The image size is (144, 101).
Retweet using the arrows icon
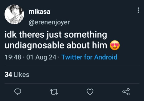(x=54, y=92)
